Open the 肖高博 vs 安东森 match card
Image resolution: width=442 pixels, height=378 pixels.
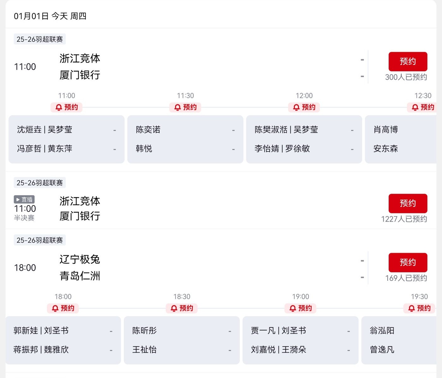pos(401,139)
